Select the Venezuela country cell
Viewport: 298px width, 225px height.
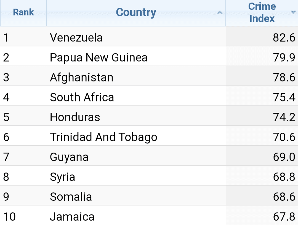tap(76, 38)
